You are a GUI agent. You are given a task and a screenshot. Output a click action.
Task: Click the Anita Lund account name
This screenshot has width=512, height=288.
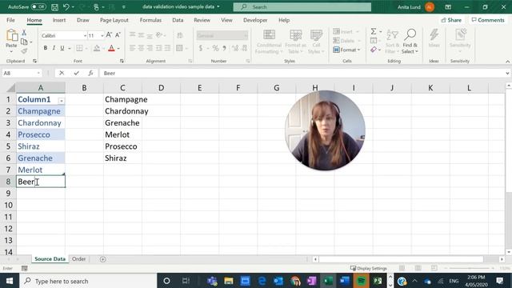(x=409, y=7)
